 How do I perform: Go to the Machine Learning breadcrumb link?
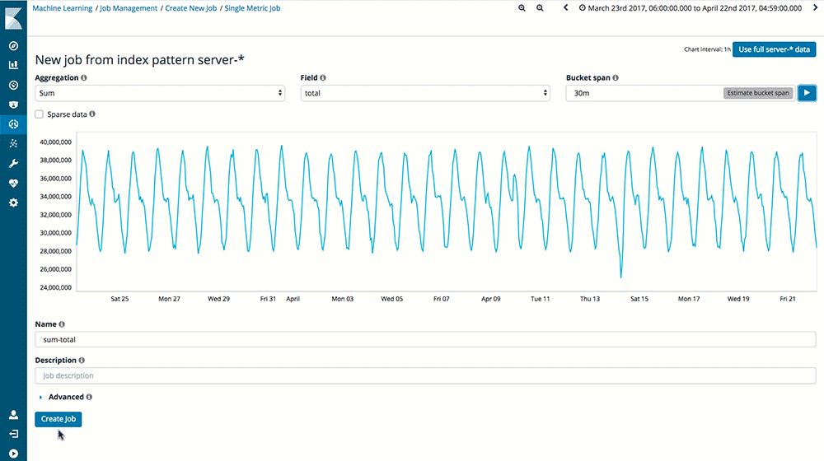click(x=63, y=8)
